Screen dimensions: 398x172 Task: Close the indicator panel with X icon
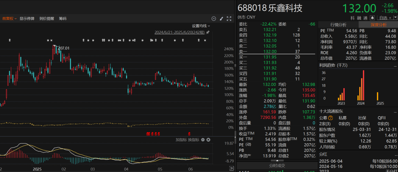[x=208, y=140]
